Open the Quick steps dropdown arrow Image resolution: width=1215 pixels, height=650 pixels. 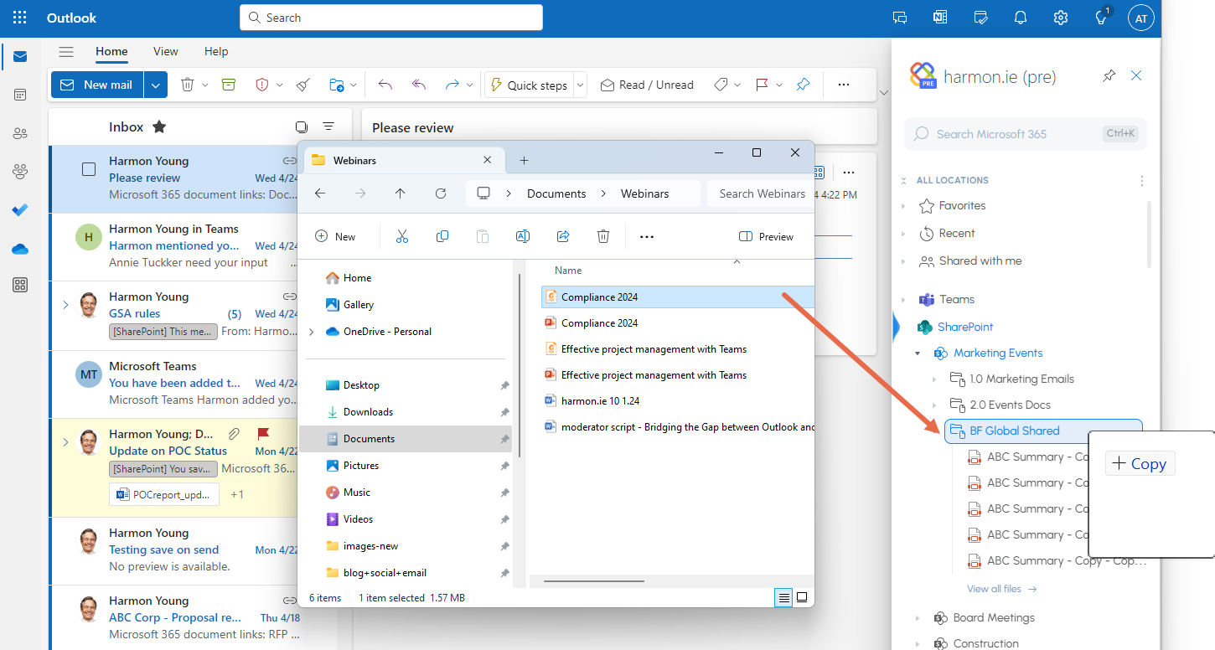(x=581, y=85)
